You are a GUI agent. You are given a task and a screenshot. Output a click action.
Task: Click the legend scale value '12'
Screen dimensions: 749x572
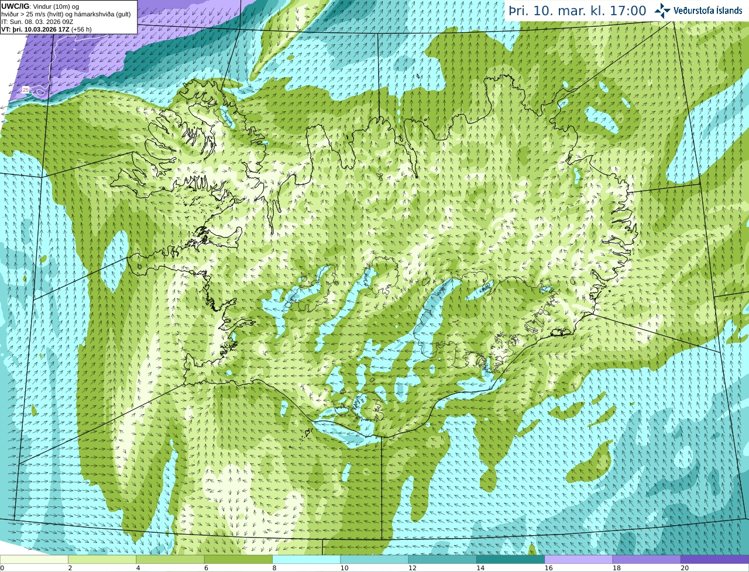pos(412,568)
